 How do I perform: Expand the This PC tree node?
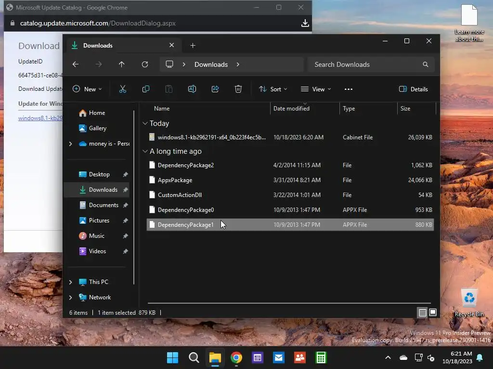[x=70, y=282]
